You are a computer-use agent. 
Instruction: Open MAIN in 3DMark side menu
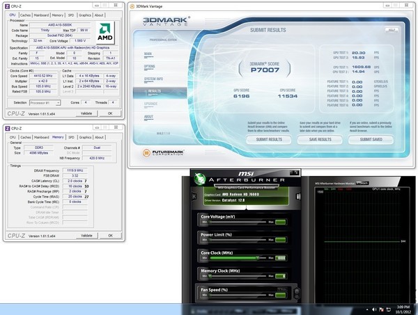(x=148, y=54)
